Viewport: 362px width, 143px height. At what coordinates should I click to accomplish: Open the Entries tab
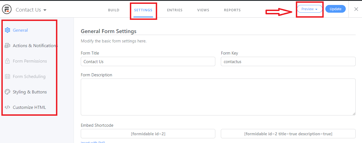point(175,10)
